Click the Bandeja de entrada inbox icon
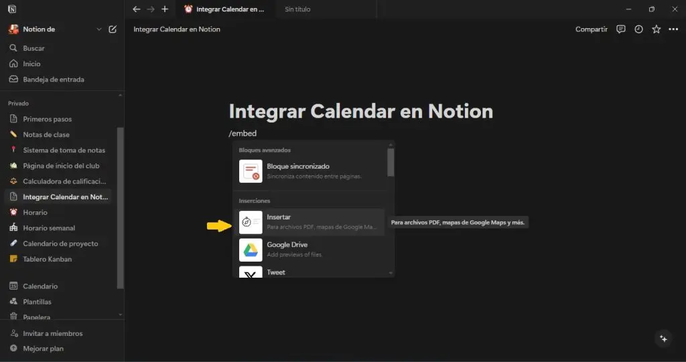Viewport: 686px width, 362px height. coord(13,79)
